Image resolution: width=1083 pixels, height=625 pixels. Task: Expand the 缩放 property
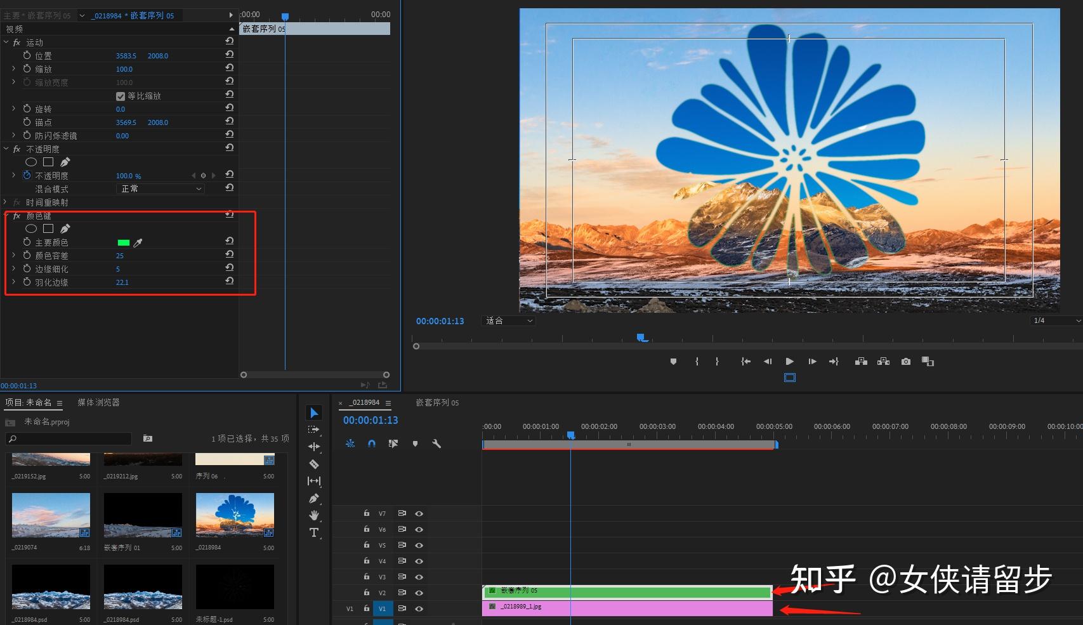[x=14, y=69]
